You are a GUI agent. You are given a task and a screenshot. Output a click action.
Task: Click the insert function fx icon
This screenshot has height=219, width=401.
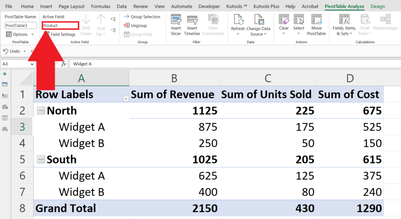63,64
